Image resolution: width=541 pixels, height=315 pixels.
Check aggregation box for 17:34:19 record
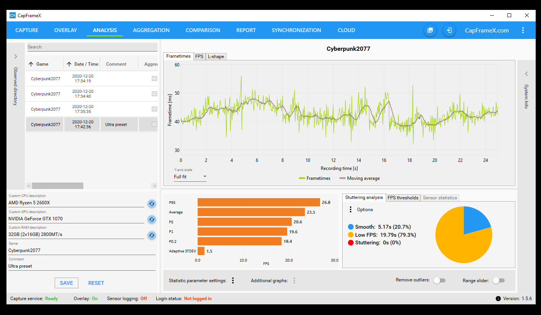[154, 79]
